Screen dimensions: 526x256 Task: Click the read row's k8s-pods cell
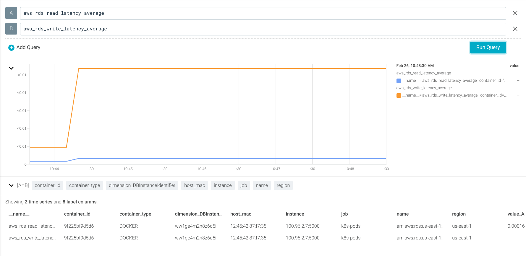[351, 226]
